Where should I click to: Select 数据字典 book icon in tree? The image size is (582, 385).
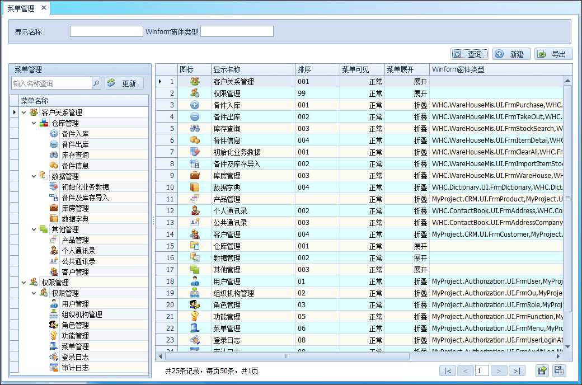[x=54, y=219]
